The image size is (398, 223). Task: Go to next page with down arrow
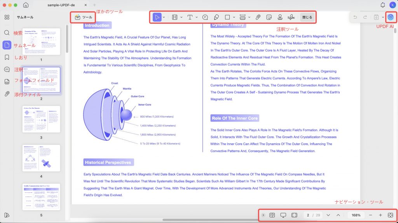coord(328,215)
